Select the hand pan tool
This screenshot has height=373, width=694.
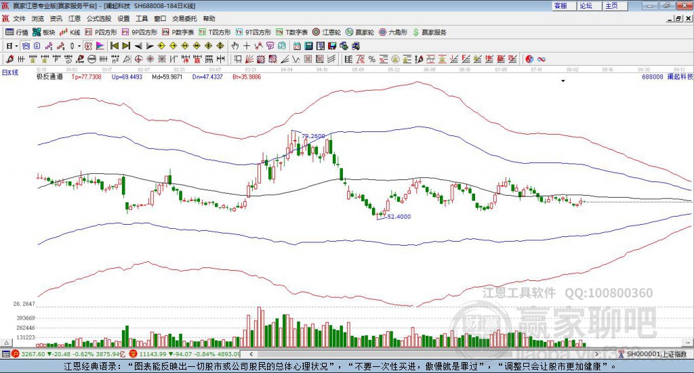pos(235,46)
